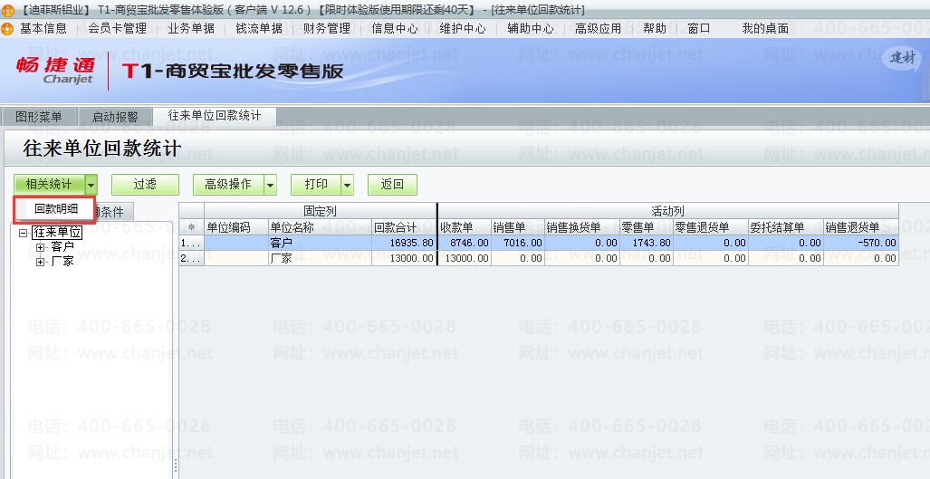Click the 返回 button
The height and width of the screenshot is (479, 930).
[392, 185]
